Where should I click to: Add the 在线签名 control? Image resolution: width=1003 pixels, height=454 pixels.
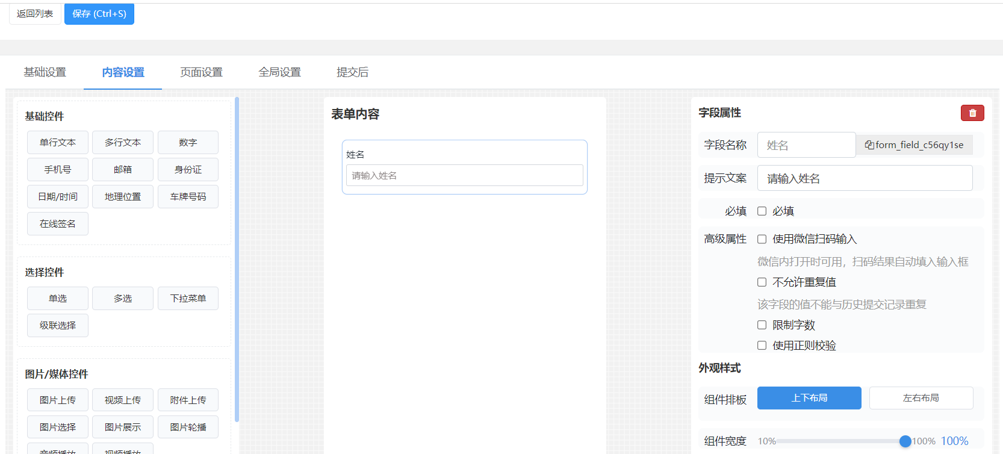point(58,224)
